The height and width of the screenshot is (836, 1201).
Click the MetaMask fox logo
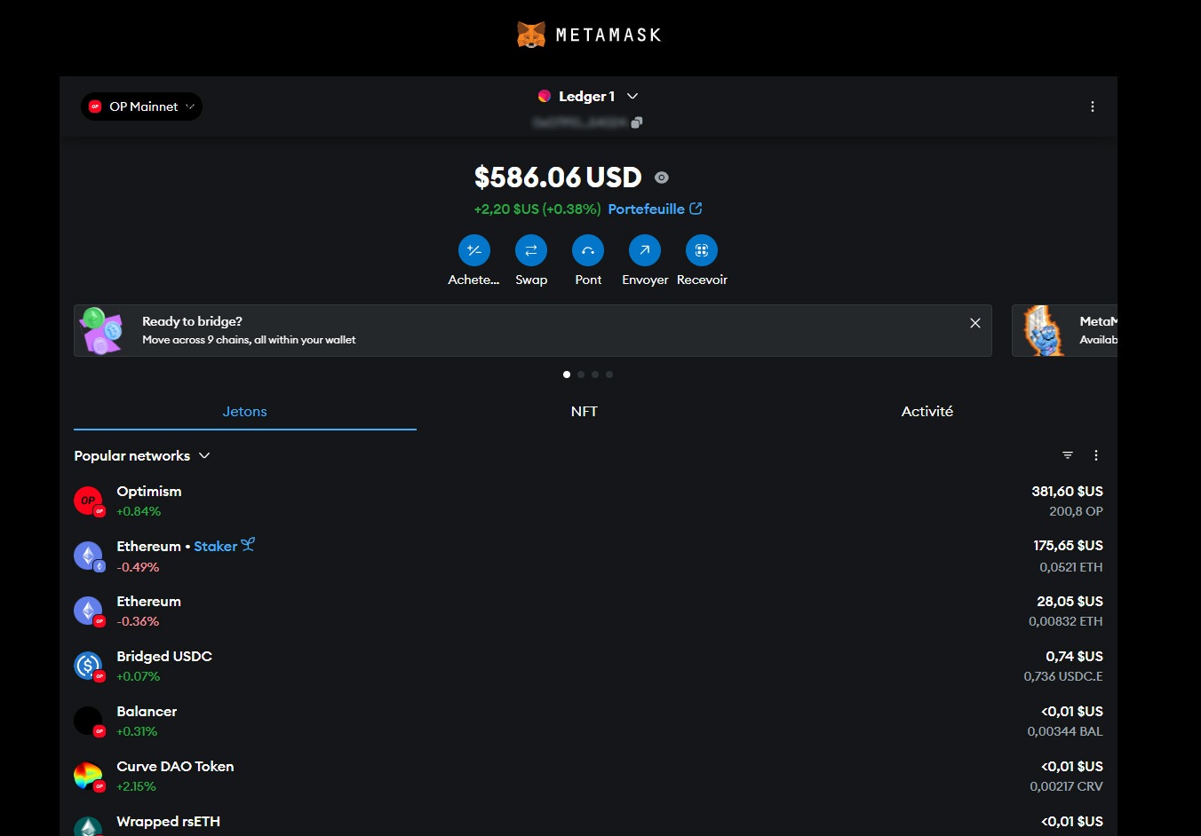click(x=531, y=35)
